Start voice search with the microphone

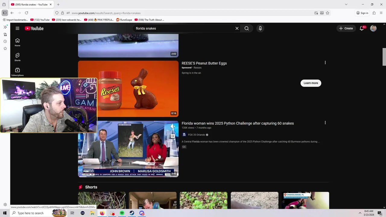click(260, 28)
